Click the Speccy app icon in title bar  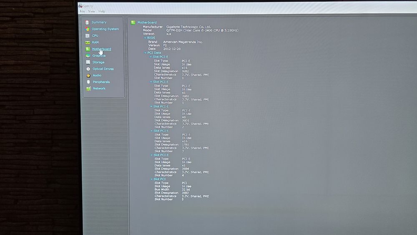tap(80, 5)
